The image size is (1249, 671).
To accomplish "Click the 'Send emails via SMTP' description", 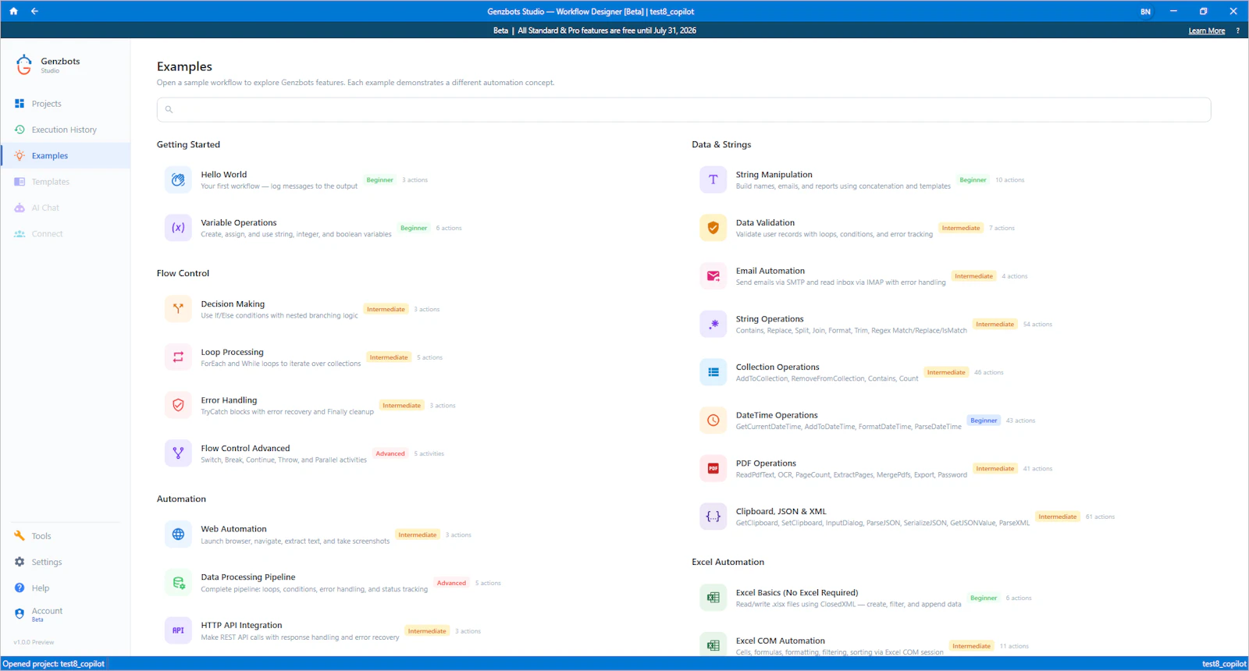I will (x=841, y=282).
